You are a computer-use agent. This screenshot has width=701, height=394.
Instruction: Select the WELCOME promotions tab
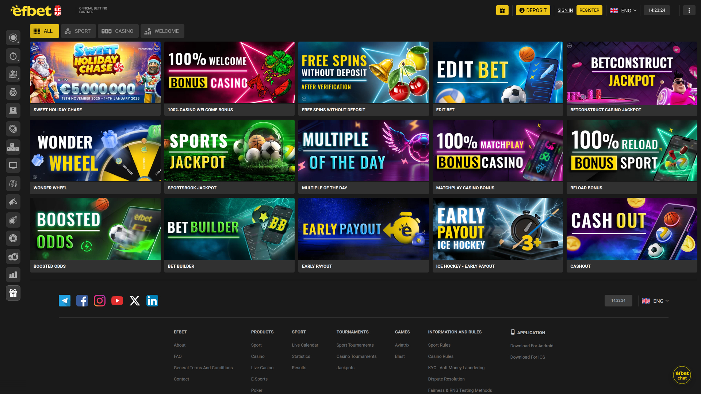(x=162, y=31)
